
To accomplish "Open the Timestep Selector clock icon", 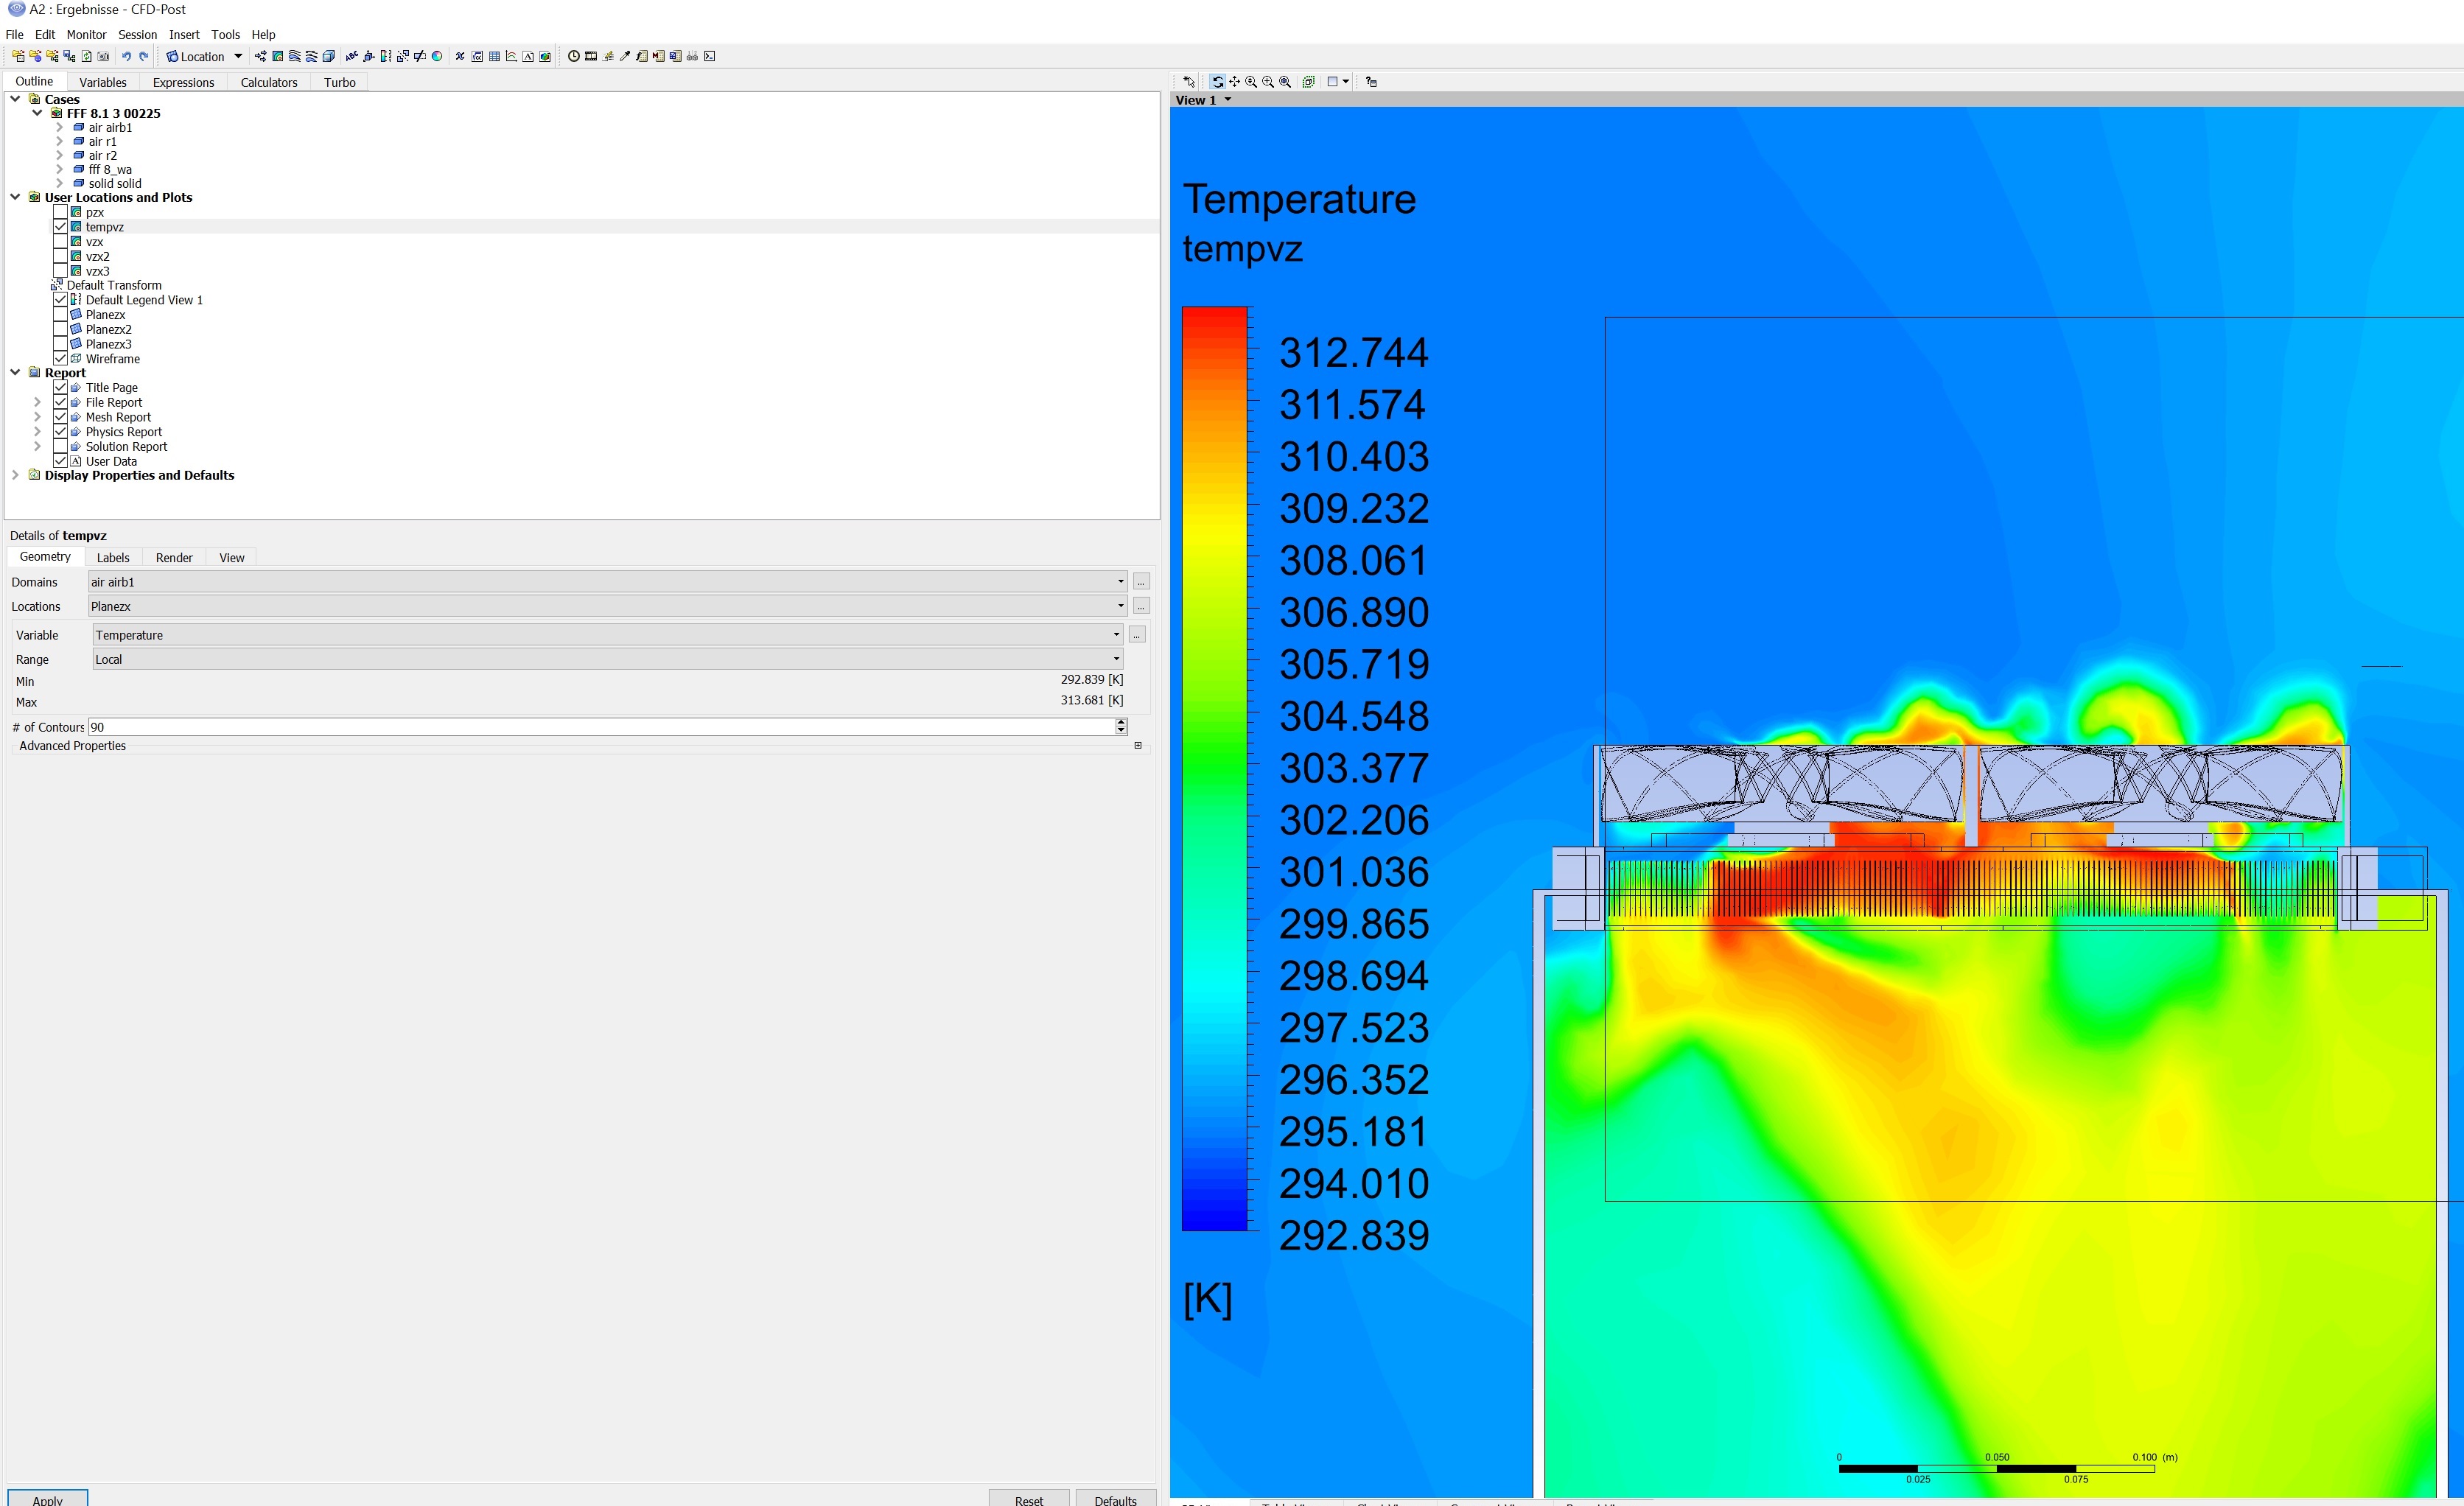I will pyautogui.click(x=574, y=56).
